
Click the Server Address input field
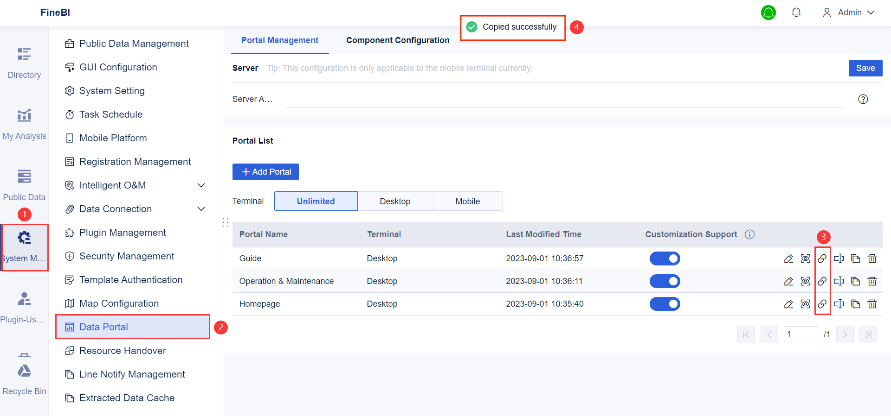pyautogui.click(x=564, y=99)
